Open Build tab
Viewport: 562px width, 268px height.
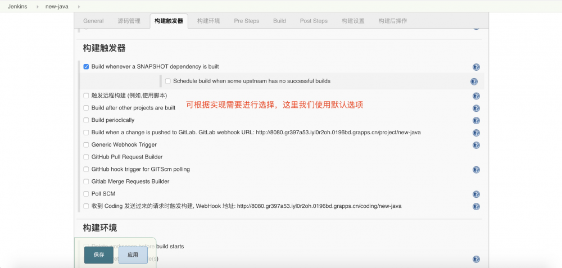click(x=279, y=21)
